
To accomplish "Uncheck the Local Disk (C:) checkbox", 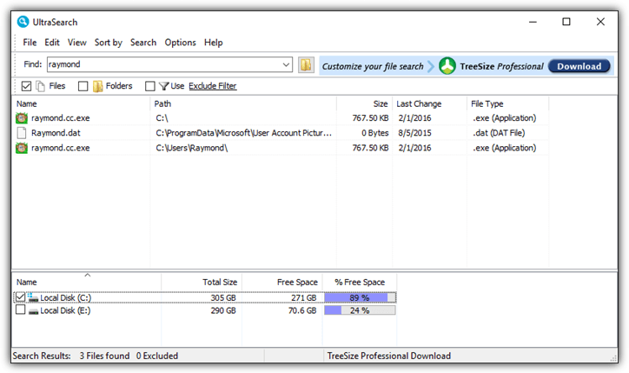I will coord(21,297).
